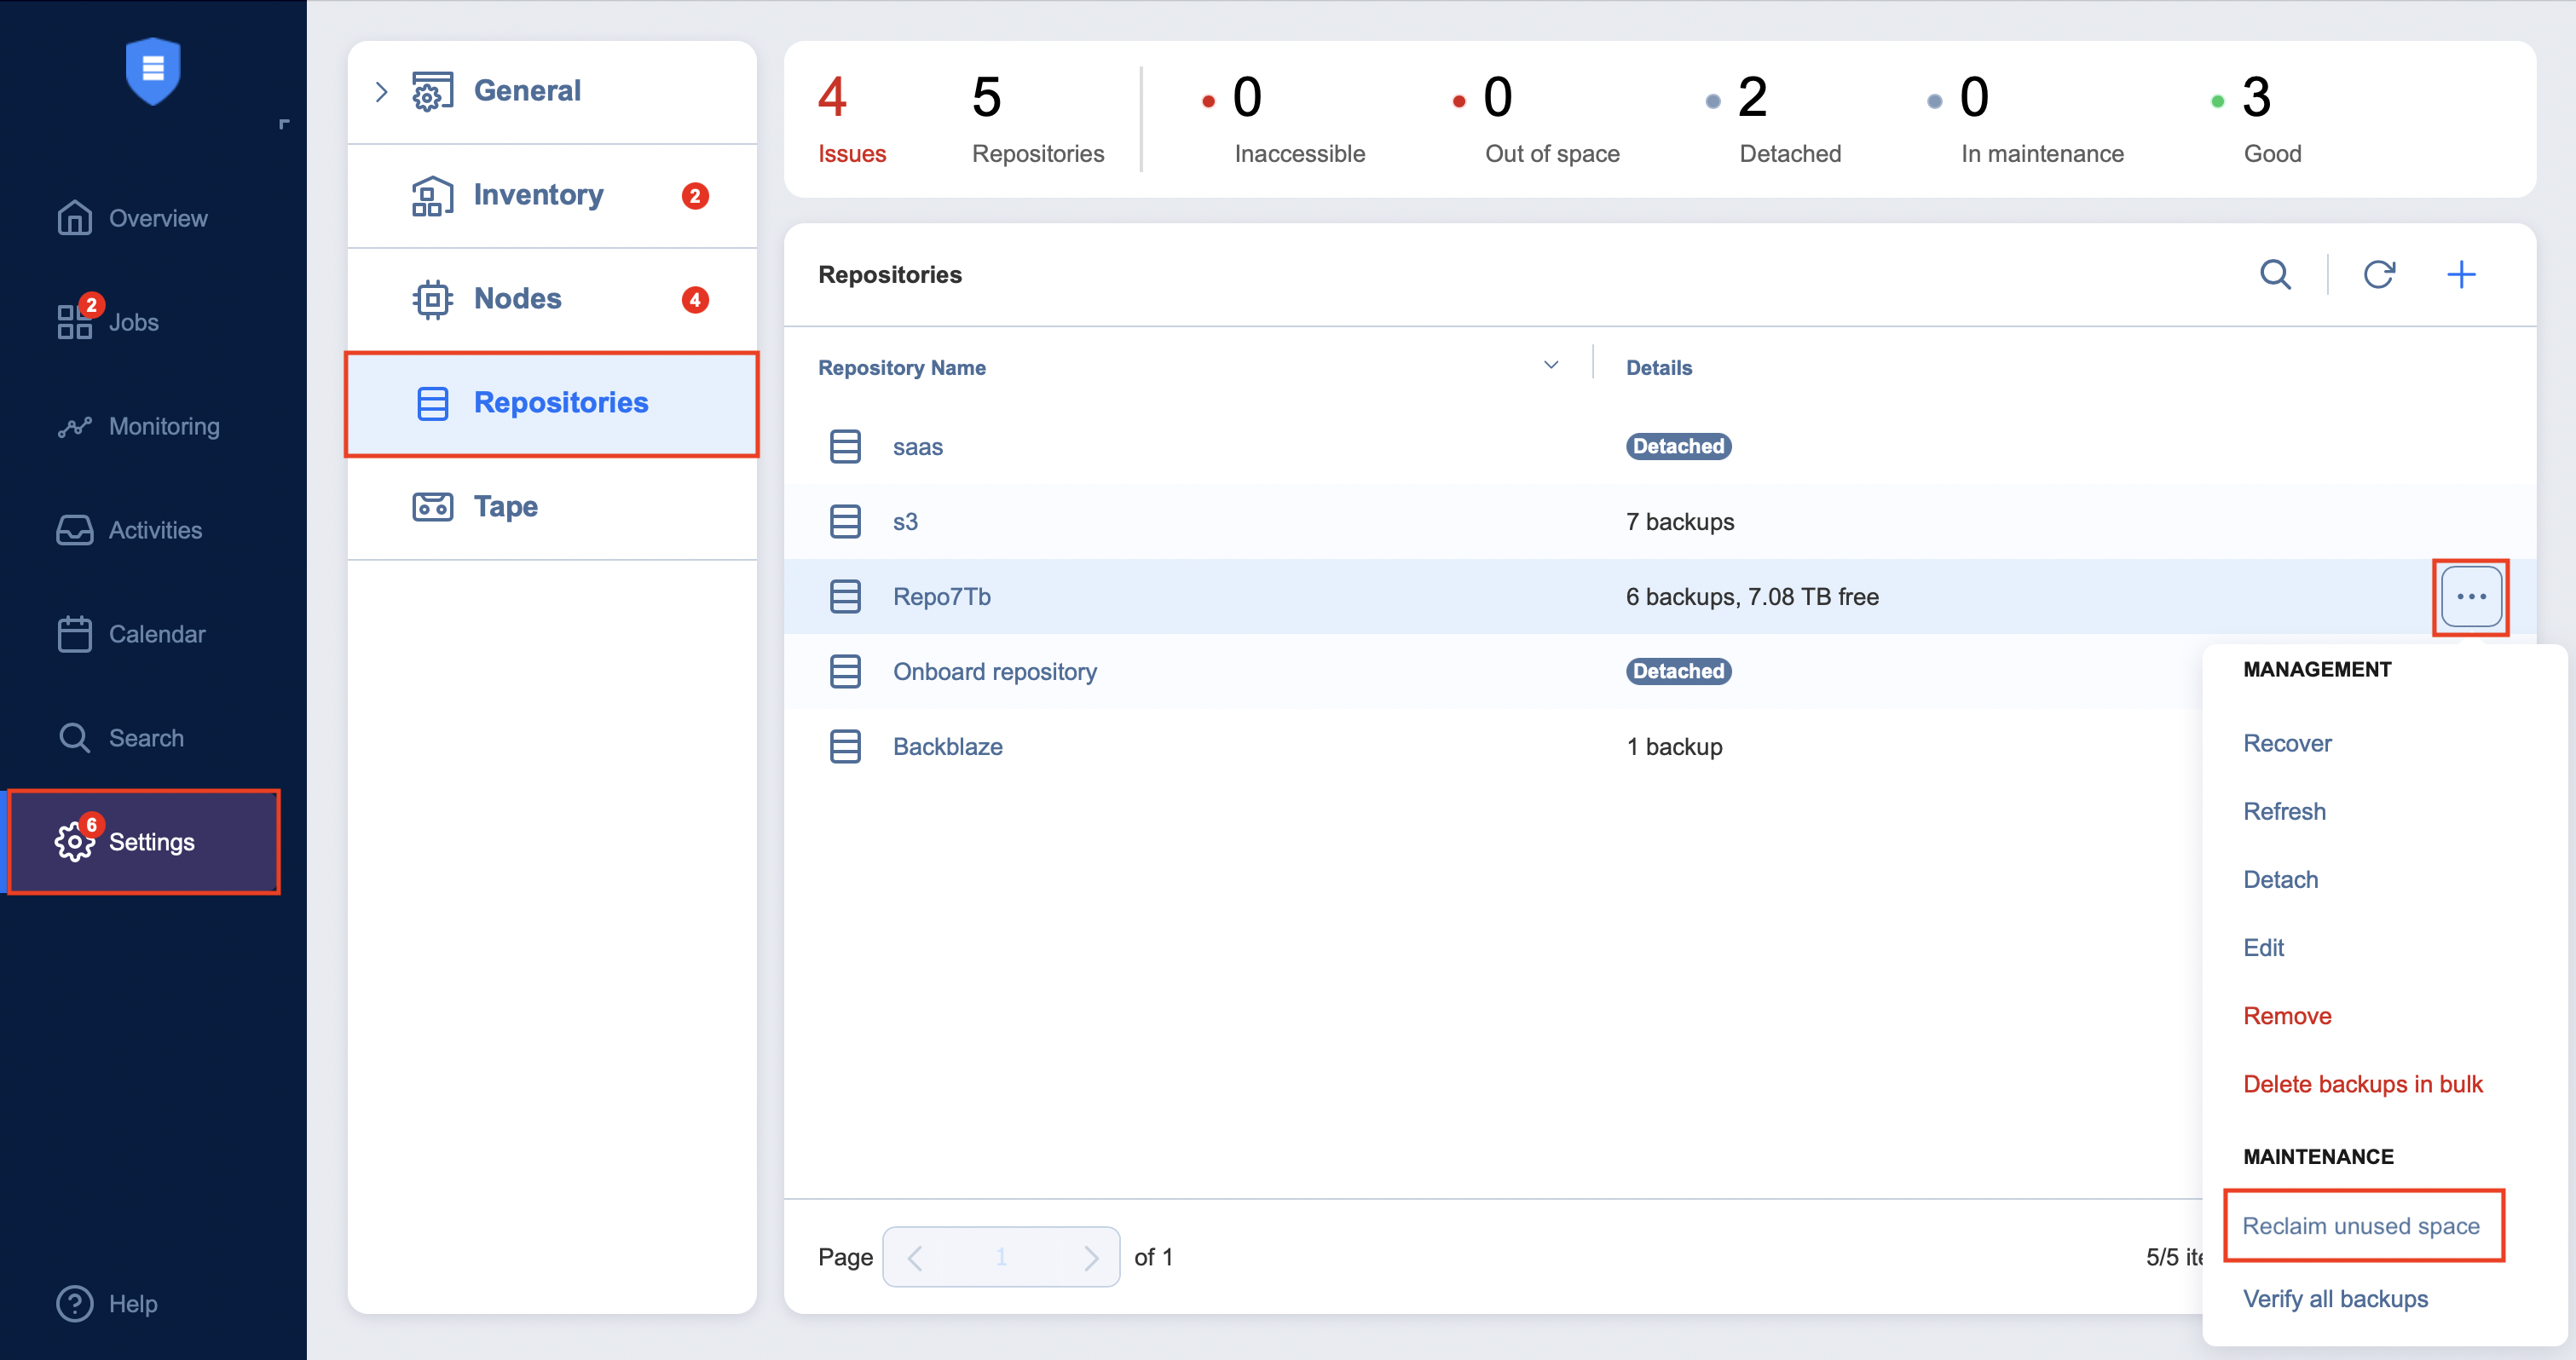Screen dimensions: 2576x1360
Task: Open the three-dot menu for Repo7Tb
Action: point(2470,596)
